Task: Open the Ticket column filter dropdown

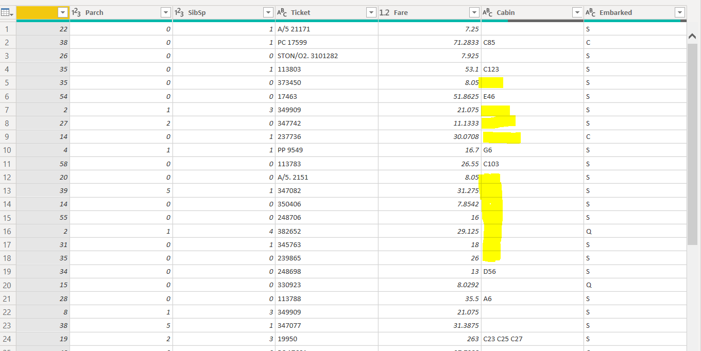Action: pyautogui.click(x=371, y=12)
